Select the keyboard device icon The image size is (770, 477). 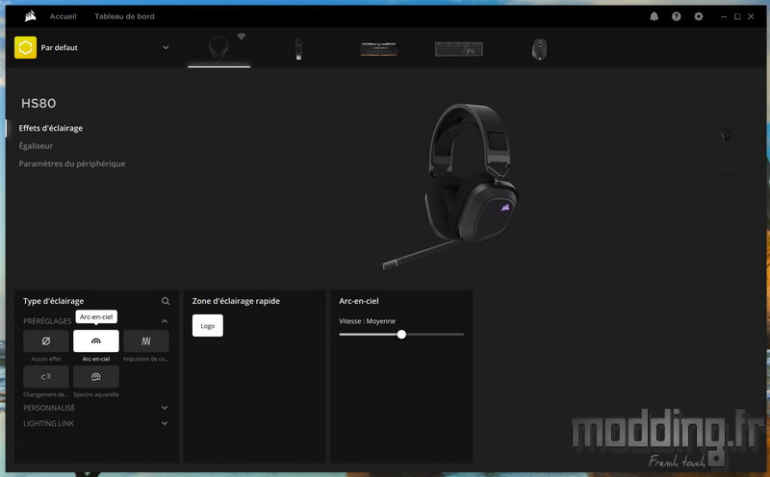[459, 49]
